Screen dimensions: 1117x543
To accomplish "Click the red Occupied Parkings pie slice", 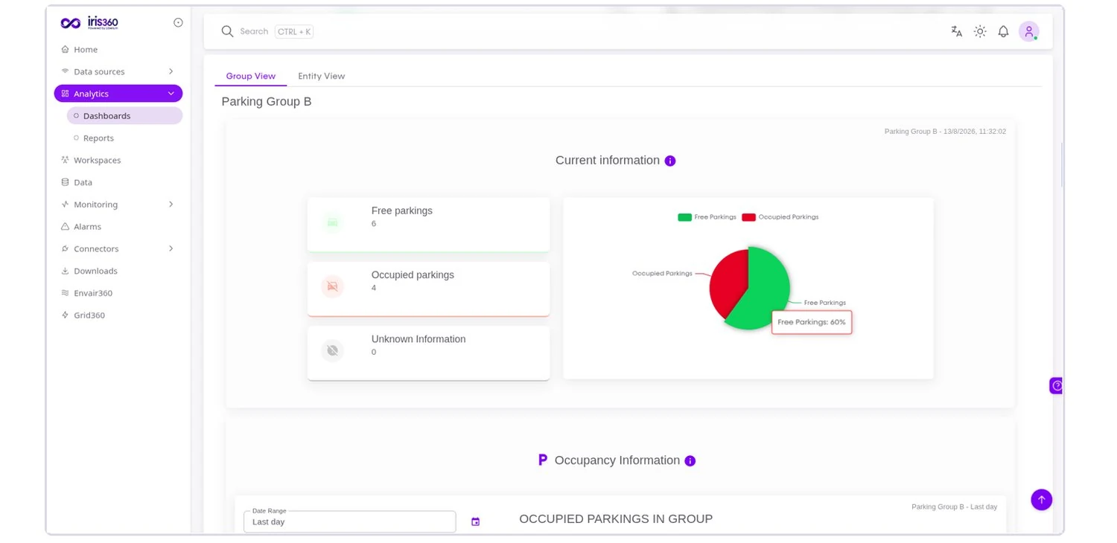I will coord(728,283).
